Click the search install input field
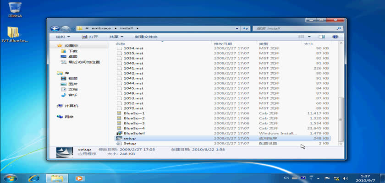Screen dimensions: 385x183 (x=295, y=28)
